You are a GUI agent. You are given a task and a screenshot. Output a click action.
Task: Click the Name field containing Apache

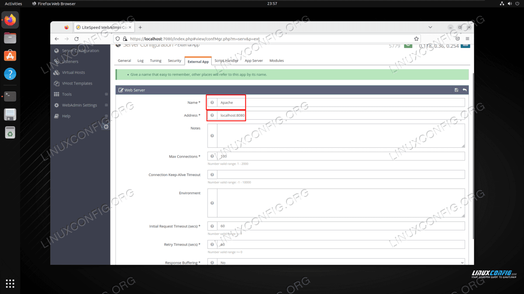(x=341, y=102)
